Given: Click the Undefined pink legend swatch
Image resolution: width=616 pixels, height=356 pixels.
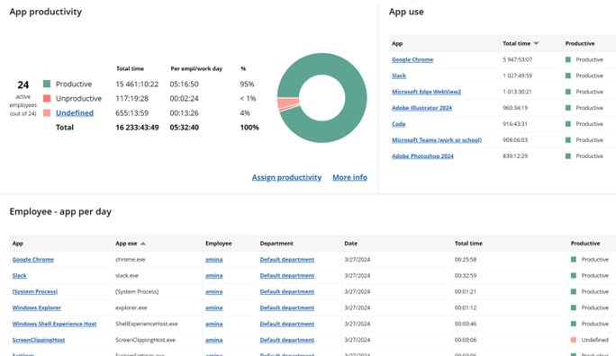Looking at the screenshot, I should 47,113.
